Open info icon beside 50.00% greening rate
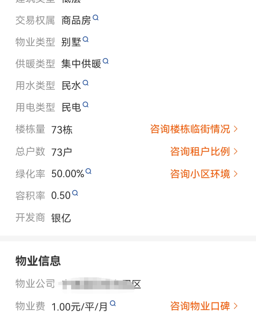The height and width of the screenshot is (324, 256). (88, 171)
